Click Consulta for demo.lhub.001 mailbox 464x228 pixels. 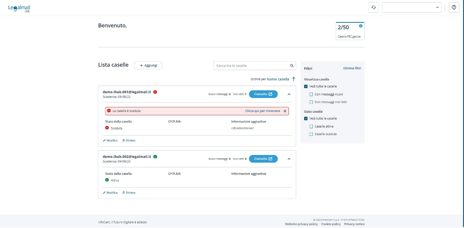263,94
